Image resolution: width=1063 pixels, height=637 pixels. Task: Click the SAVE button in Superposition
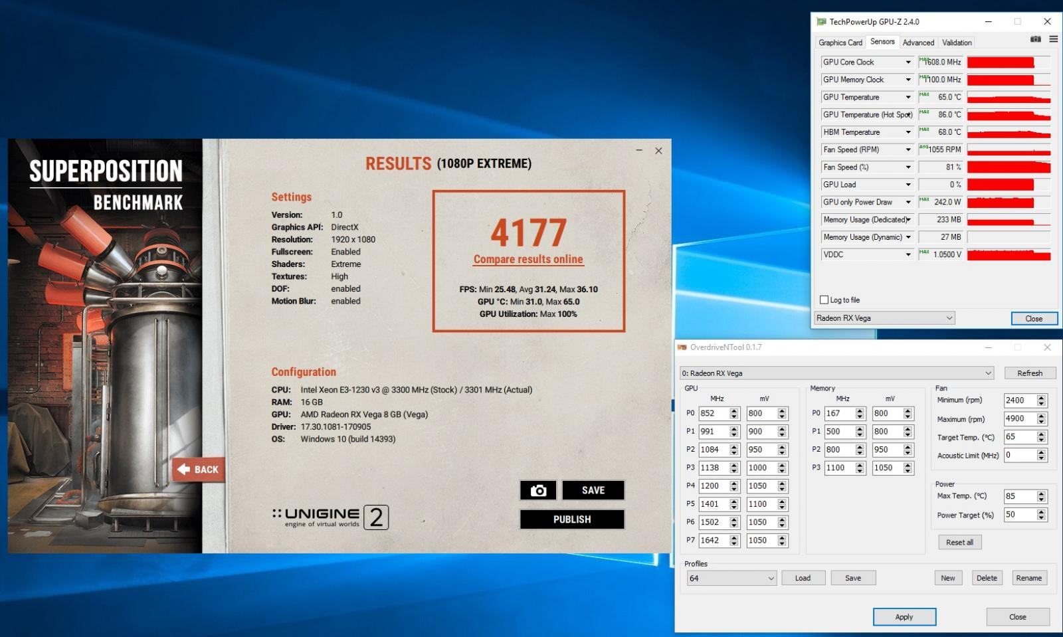tap(593, 490)
